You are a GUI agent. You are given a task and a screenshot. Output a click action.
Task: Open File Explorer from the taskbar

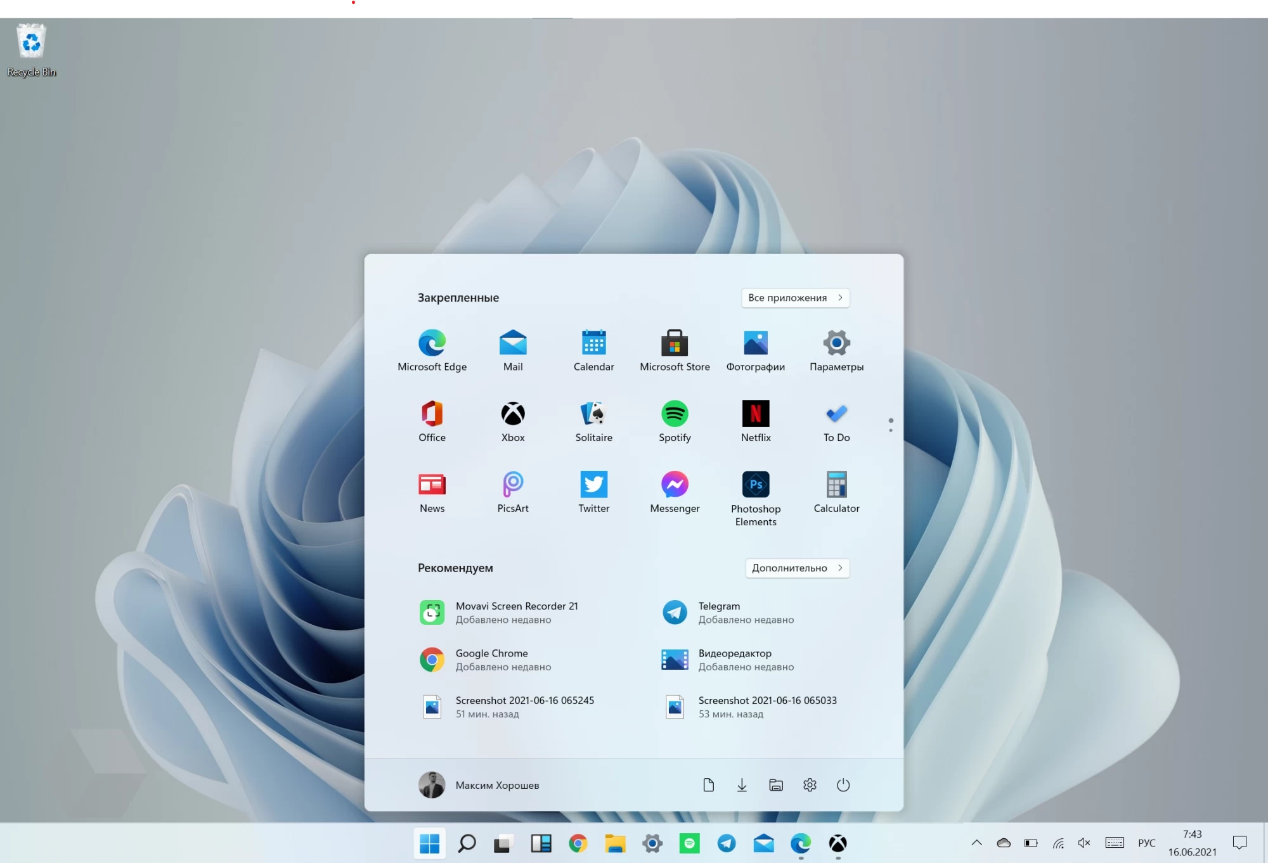click(615, 843)
